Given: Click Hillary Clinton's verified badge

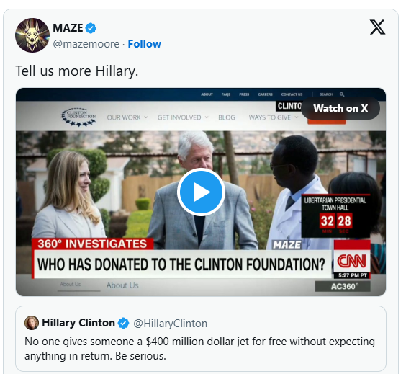Looking at the screenshot, I should pyautogui.click(x=123, y=324).
